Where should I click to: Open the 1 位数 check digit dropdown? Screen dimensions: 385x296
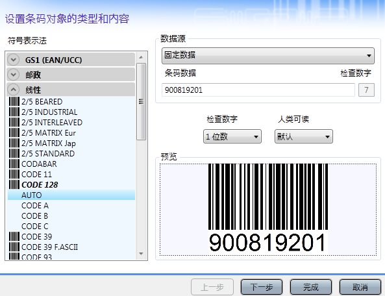232,136
